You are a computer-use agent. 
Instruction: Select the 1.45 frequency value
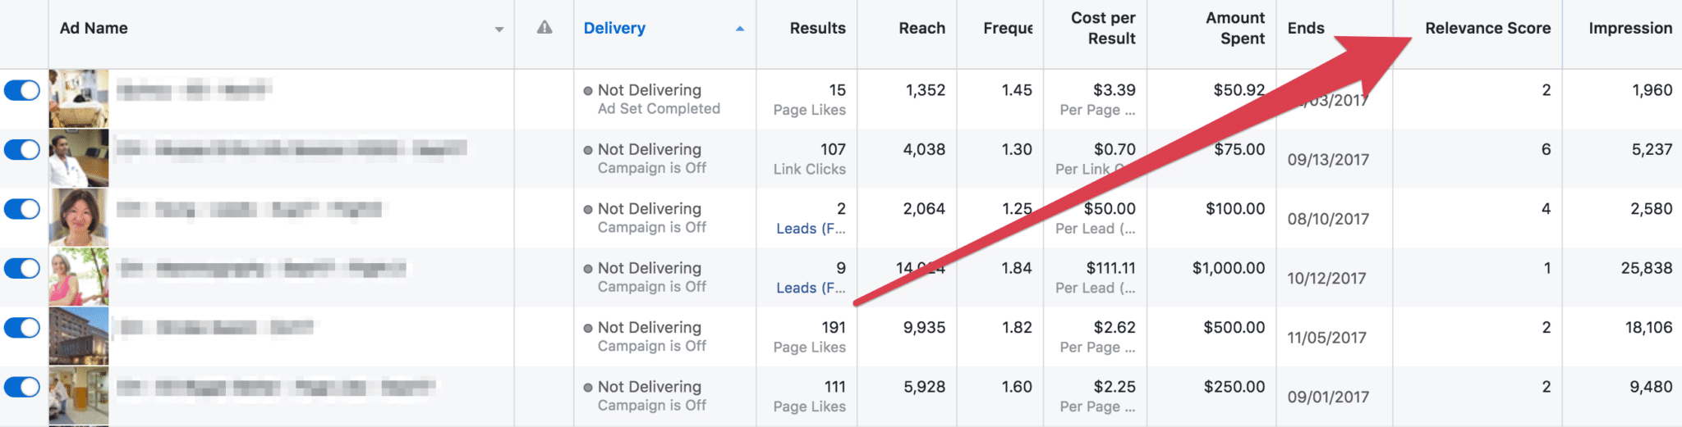click(x=1016, y=90)
